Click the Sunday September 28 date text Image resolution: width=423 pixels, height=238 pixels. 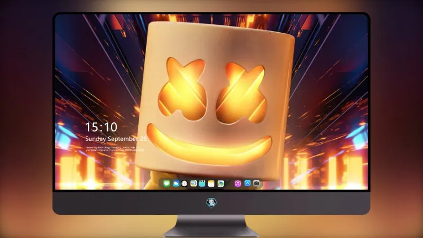116,139
